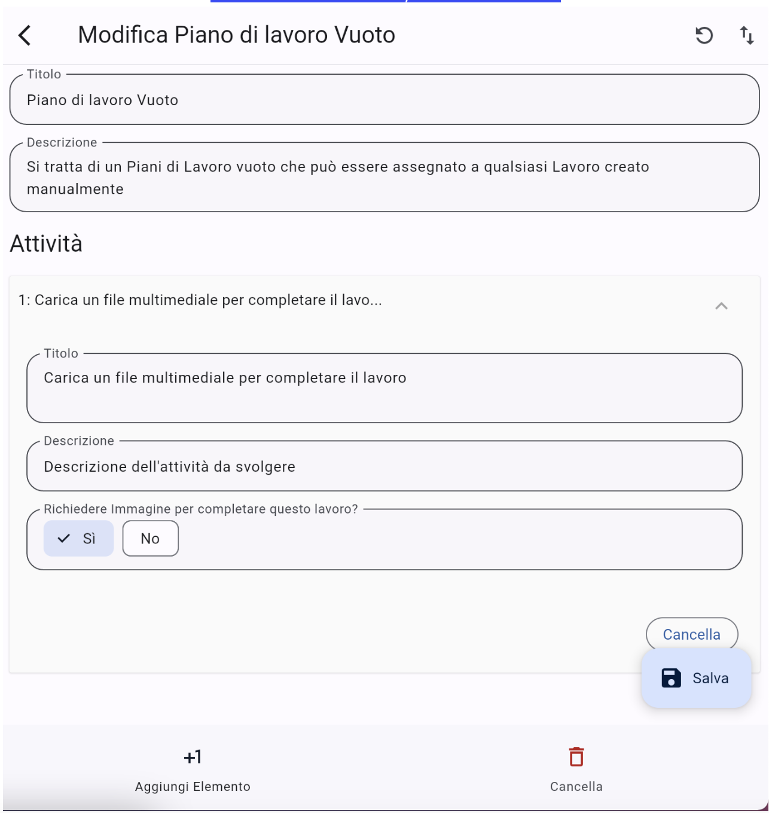Viewport: 769px width, 813px height.
Task: Edit the activity Titolo field
Action: coord(384,387)
